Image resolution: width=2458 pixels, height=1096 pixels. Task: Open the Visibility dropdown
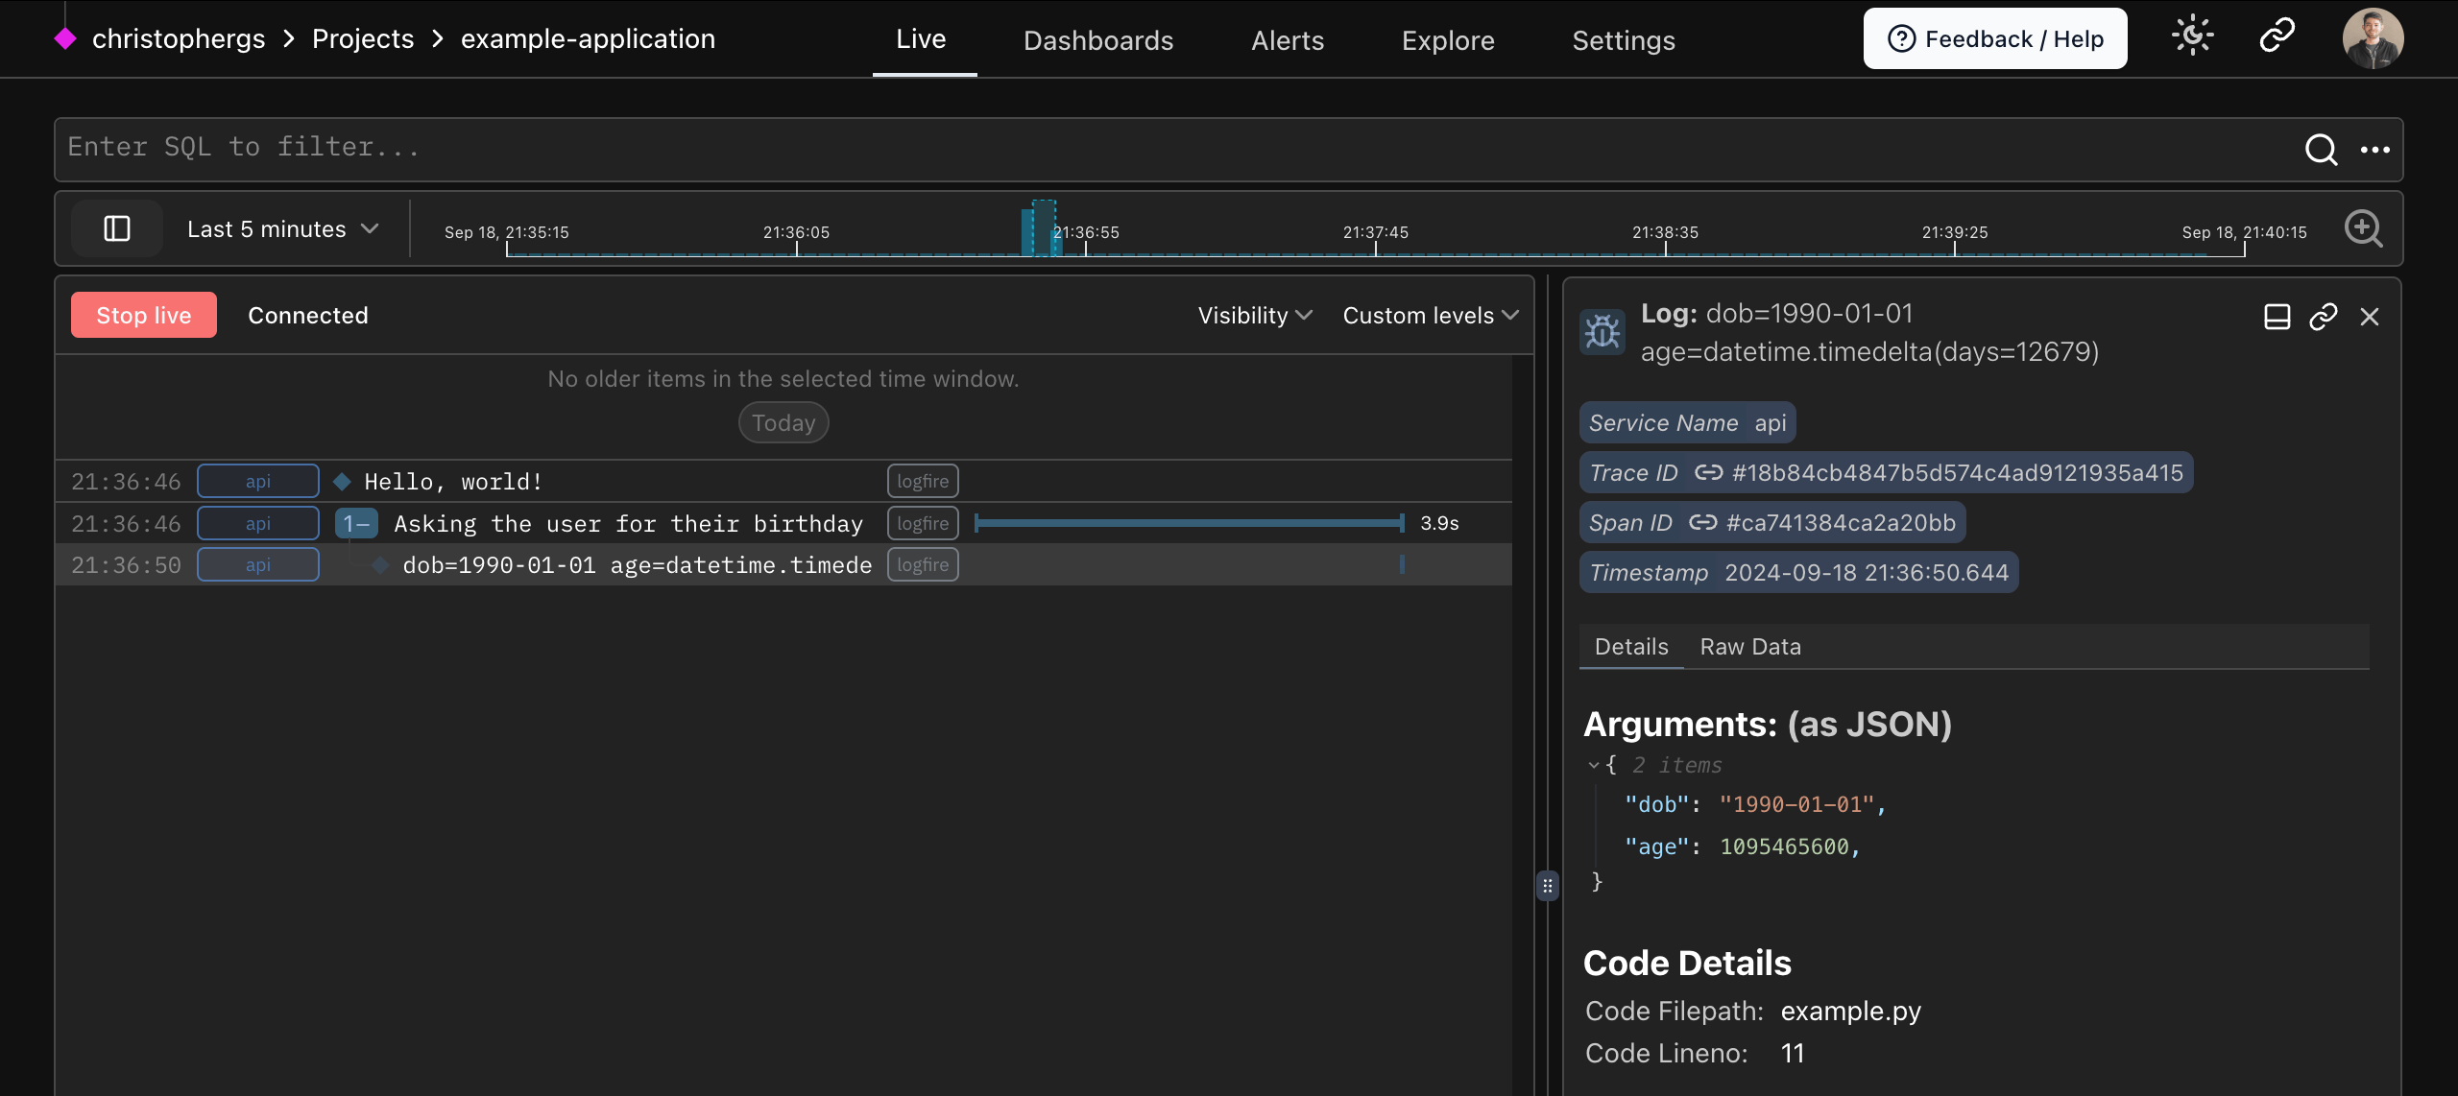(1253, 315)
